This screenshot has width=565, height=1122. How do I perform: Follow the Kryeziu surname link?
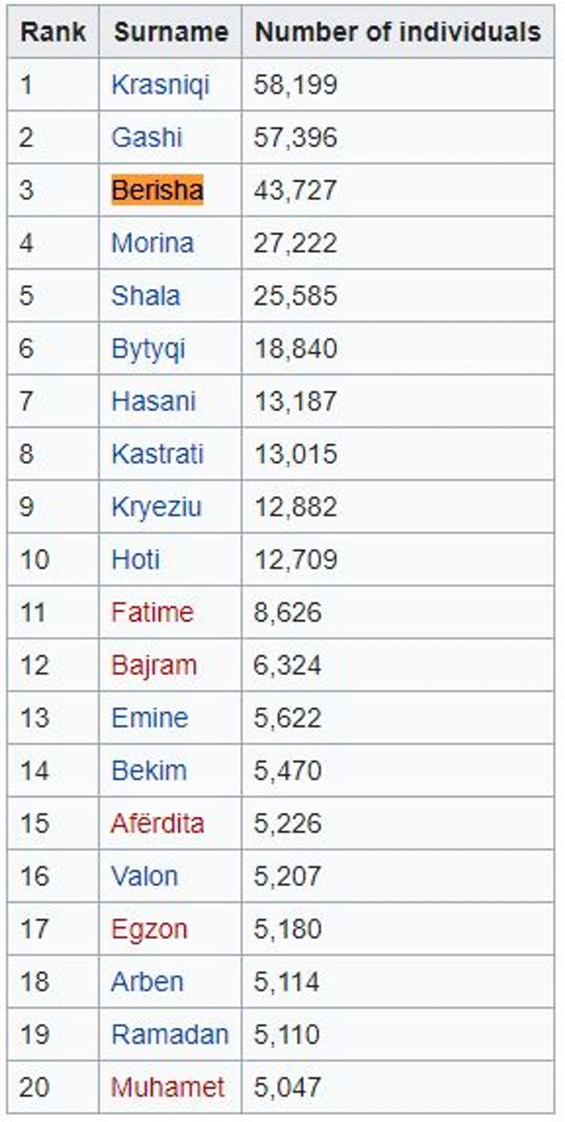pyautogui.click(x=156, y=506)
